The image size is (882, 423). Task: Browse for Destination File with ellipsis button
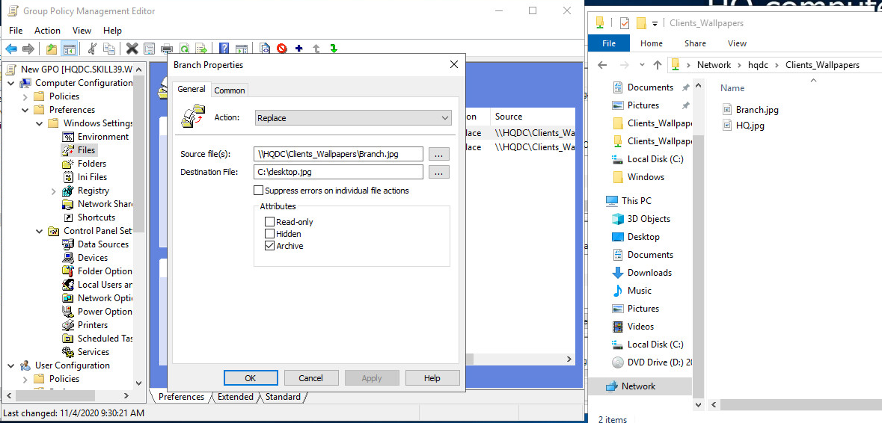(x=438, y=172)
